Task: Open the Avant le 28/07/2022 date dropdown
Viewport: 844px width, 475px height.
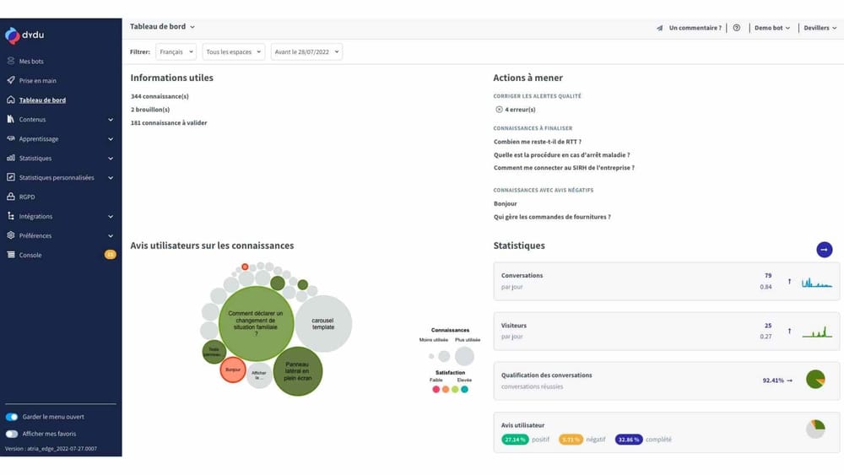Action: (306, 52)
